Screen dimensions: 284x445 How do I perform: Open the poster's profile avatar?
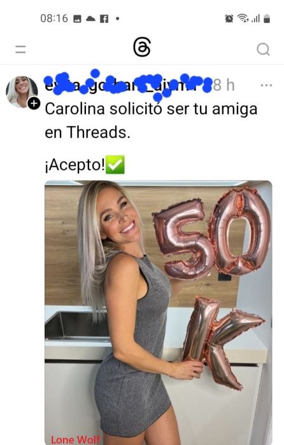pos(22,92)
